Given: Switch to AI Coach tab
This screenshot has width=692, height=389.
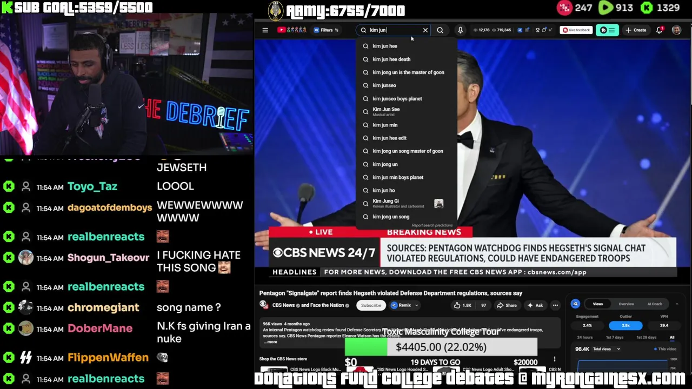Looking at the screenshot, I should (655, 304).
